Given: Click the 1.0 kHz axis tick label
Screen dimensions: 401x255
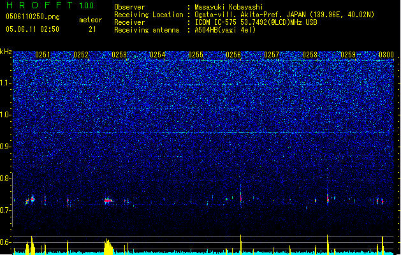Looking at the screenshot, I should click(5, 115).
